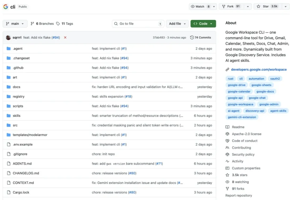
Task: Open the main branch selector dropdown
Action: (x=15, y=24)
